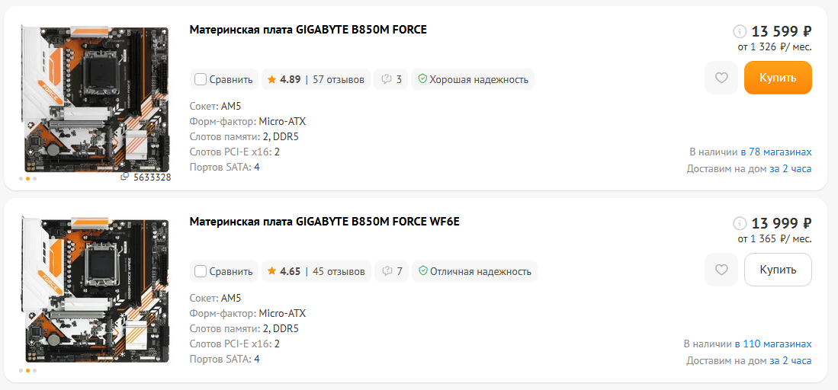The width and height of the screenshot is (838, 390).
Task: Add B850M FORCE WF6E to wishlist heart icon
Action: click(x=721, y=270)
